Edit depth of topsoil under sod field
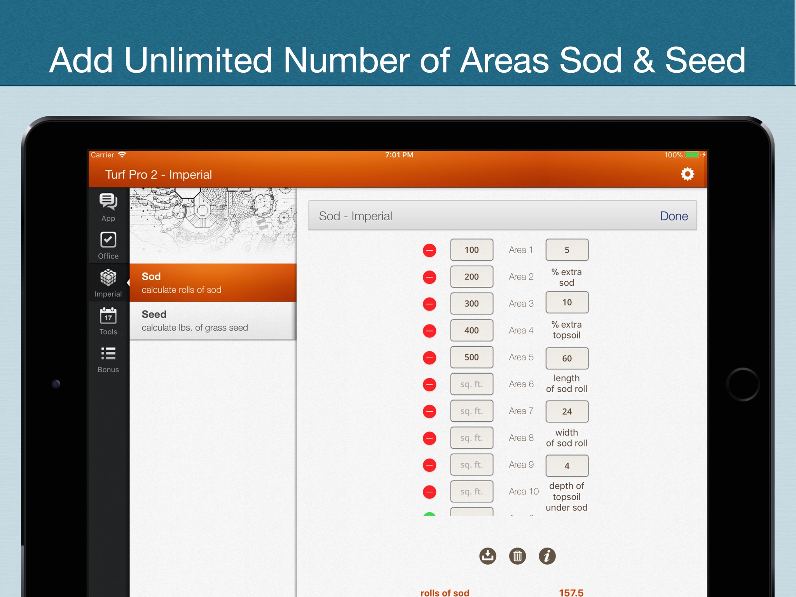Screen dimensions: 796x597 coord(567,466)
